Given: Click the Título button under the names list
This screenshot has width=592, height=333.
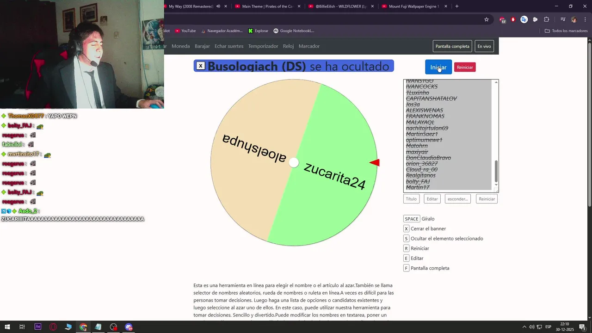Looking at the screenshot, I should pos(411,199).
